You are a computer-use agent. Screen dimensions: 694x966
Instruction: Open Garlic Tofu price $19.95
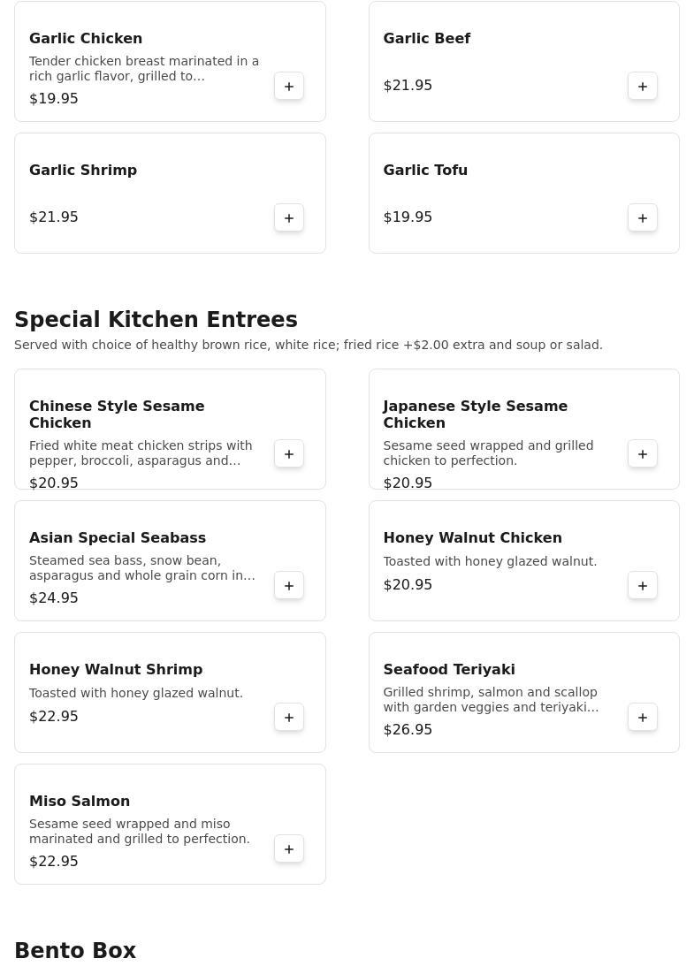(x=408, y=217)
